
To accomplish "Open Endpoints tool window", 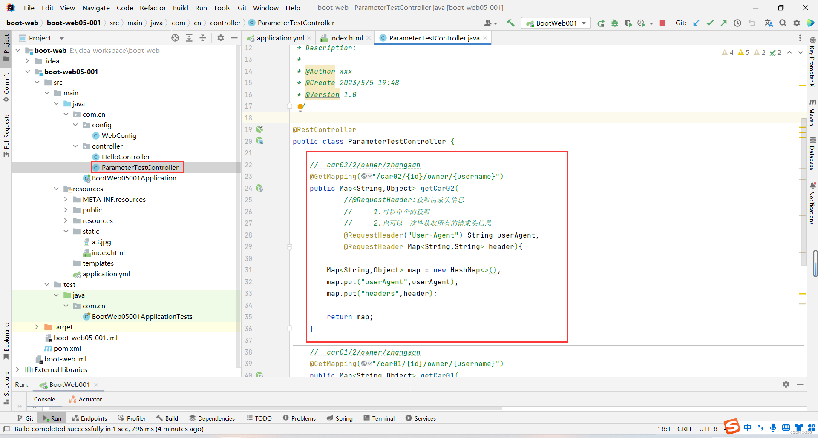I will pos(89,418).
